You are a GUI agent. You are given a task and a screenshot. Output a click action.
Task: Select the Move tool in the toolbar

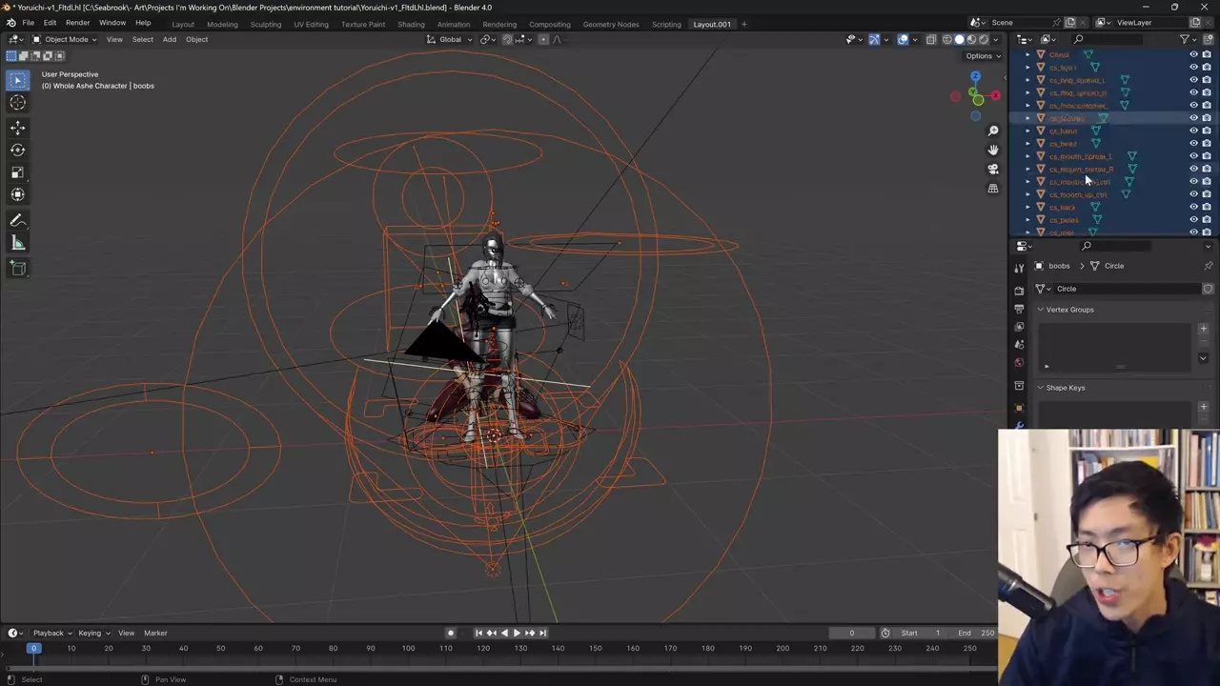(17, 128)
